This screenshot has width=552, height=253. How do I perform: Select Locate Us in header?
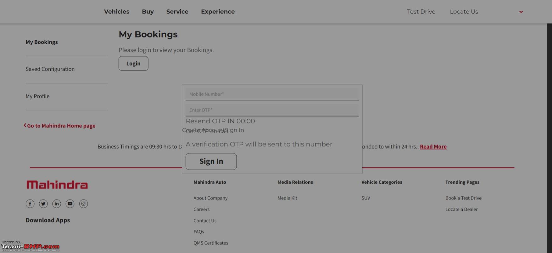(464, 12)
